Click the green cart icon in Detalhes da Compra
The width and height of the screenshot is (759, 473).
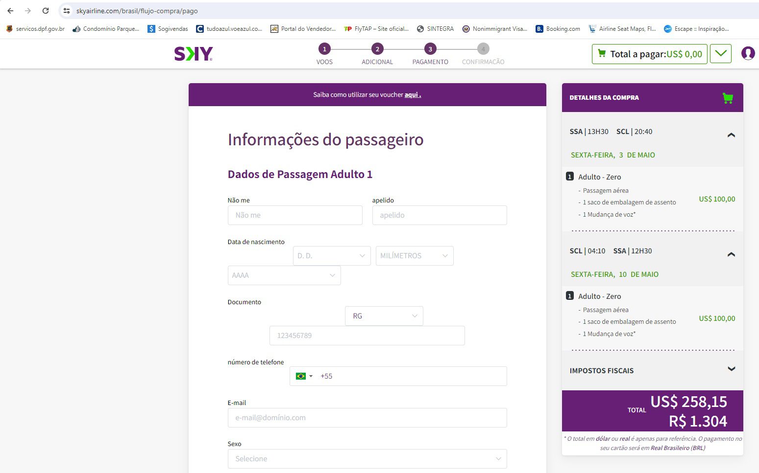(728, 98)
